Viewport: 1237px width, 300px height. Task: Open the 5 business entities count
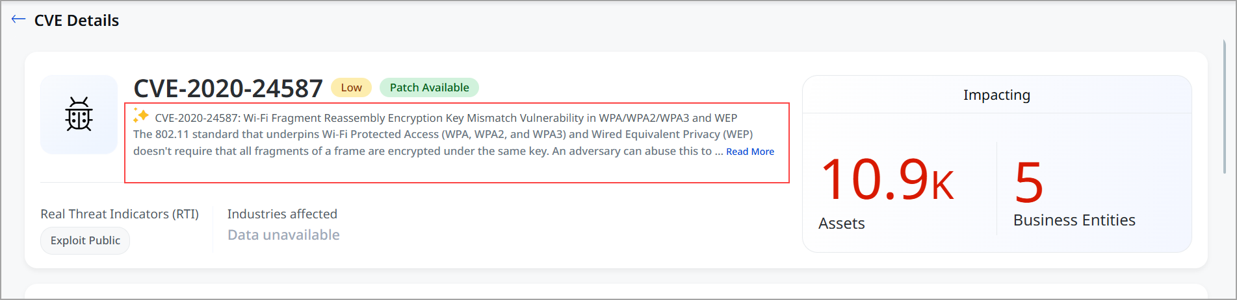coord(1028,182)
